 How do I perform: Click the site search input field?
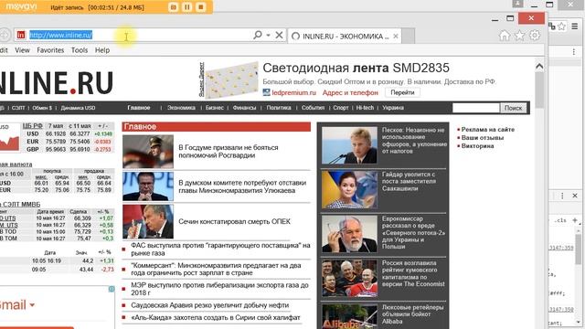(475, 108)
